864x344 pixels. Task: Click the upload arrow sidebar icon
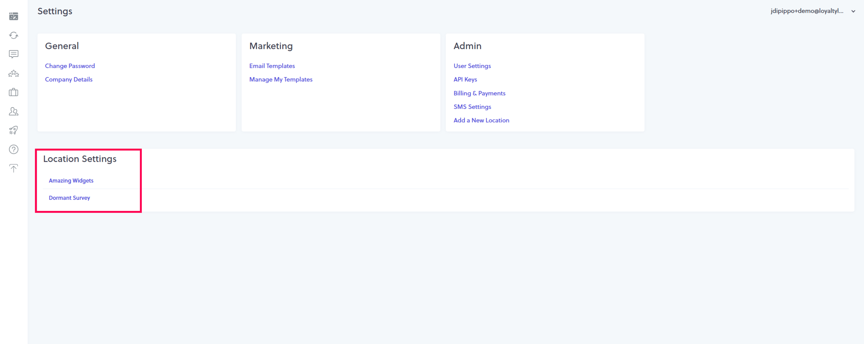point(14,168)
